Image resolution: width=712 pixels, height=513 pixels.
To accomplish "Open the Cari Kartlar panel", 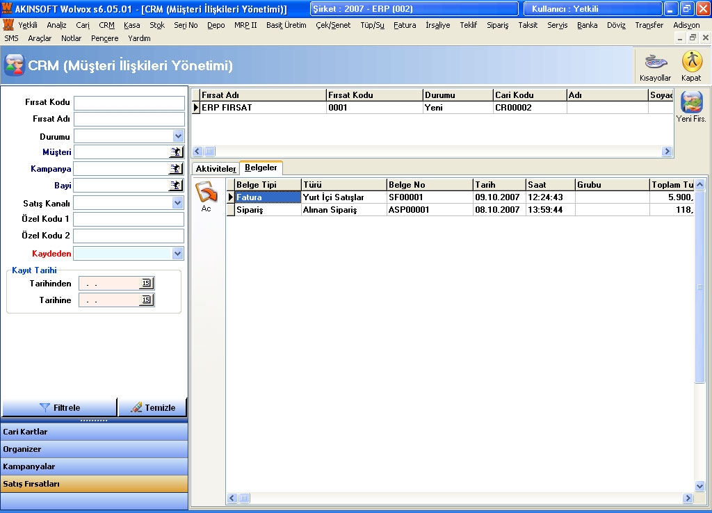I will [x=94, y=432].
